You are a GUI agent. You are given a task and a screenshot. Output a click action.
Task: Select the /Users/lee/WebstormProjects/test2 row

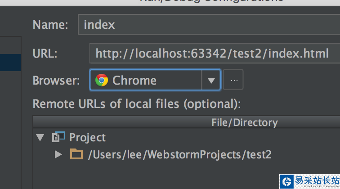tap(179, 155)
